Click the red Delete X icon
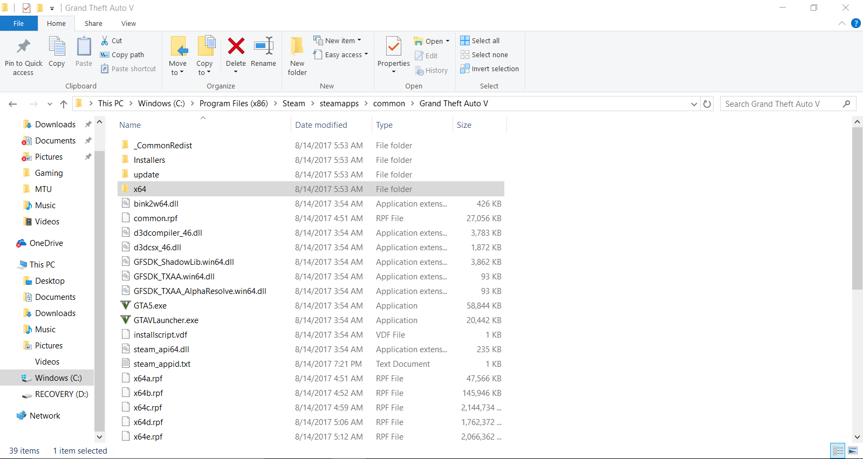 [236, 46]
